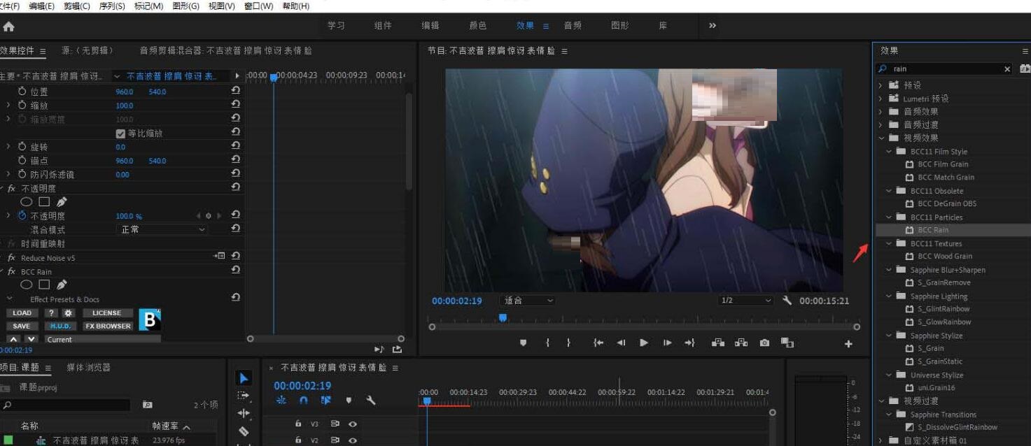
Task: Select the Selection arrow tool
Action: coord(244,378)
